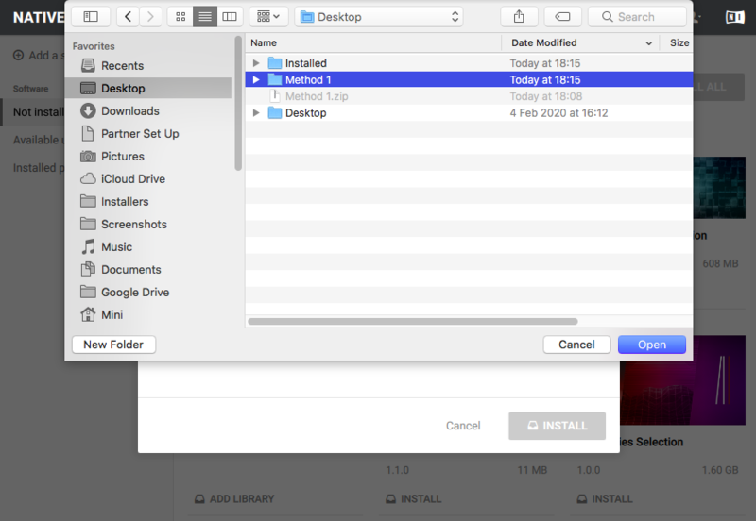Click Cancel in the file dialog
The height and width of the screenshot is (521, 756).
click(x=576, y=345)
